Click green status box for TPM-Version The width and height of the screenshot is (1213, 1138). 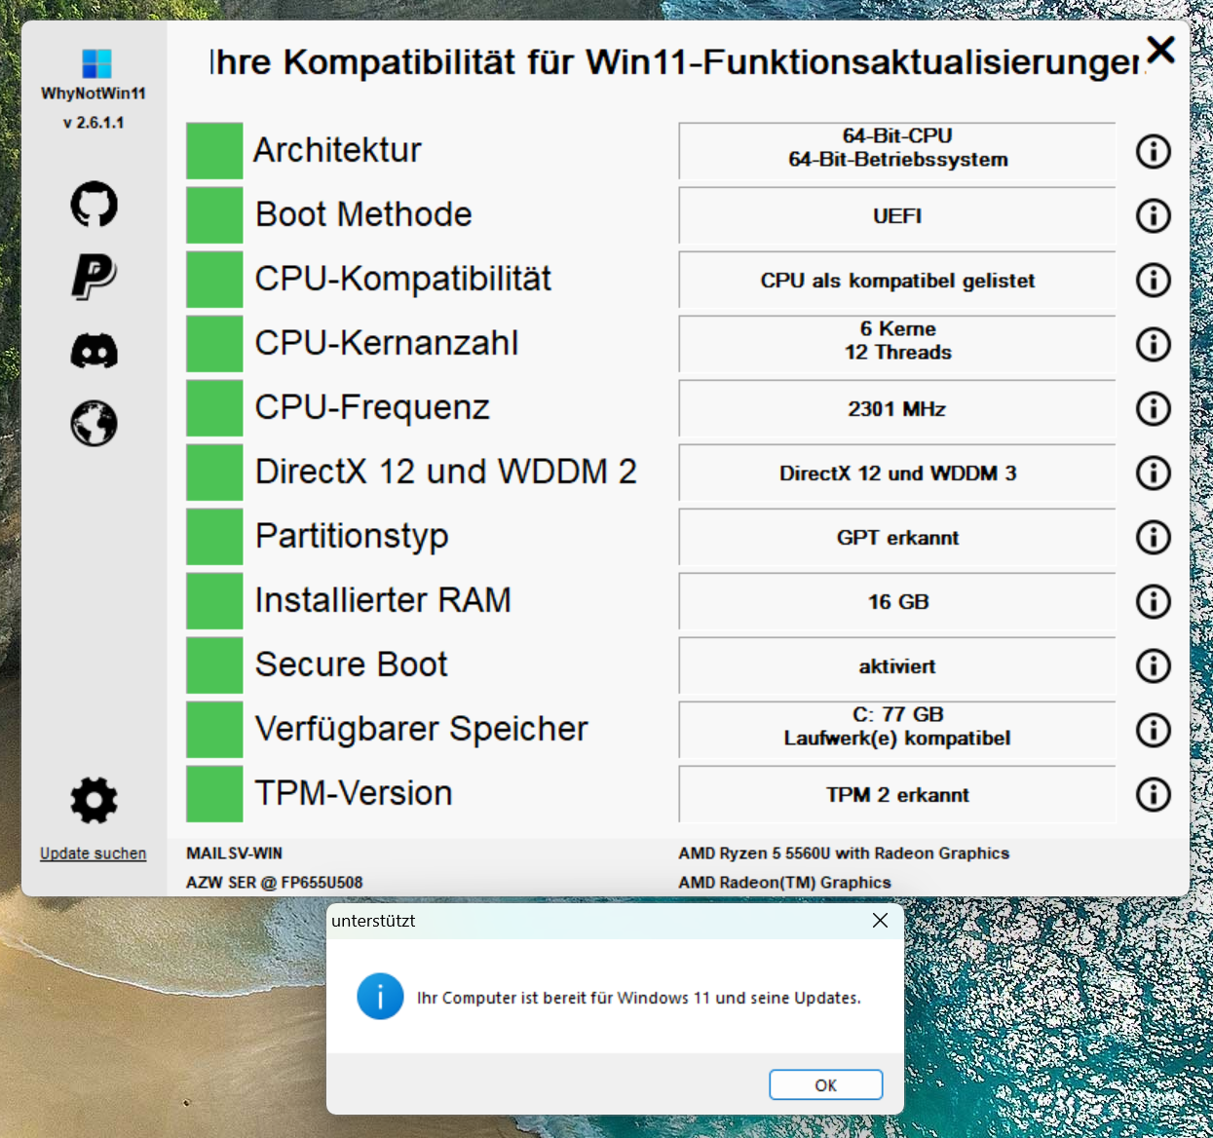214,794
